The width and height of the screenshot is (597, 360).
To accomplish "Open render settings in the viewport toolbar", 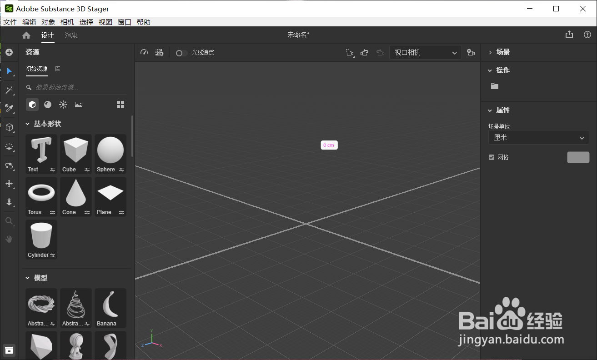I will click(159, 52).
